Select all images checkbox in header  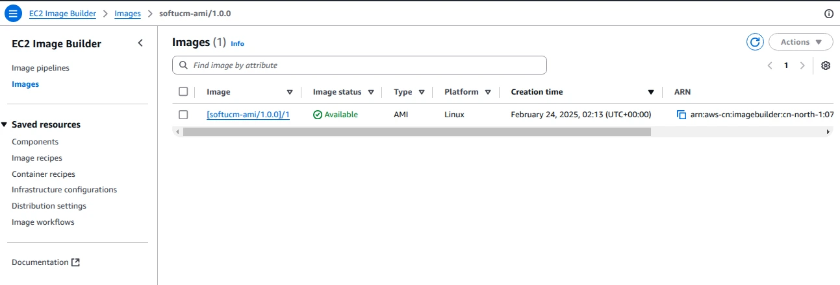183,92
